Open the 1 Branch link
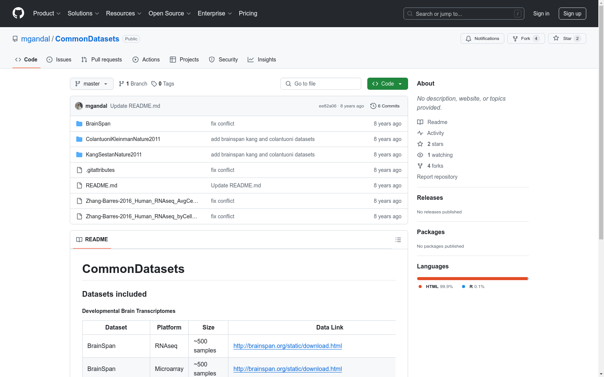This screenshot has width=604, height=377. pos(133,84)
